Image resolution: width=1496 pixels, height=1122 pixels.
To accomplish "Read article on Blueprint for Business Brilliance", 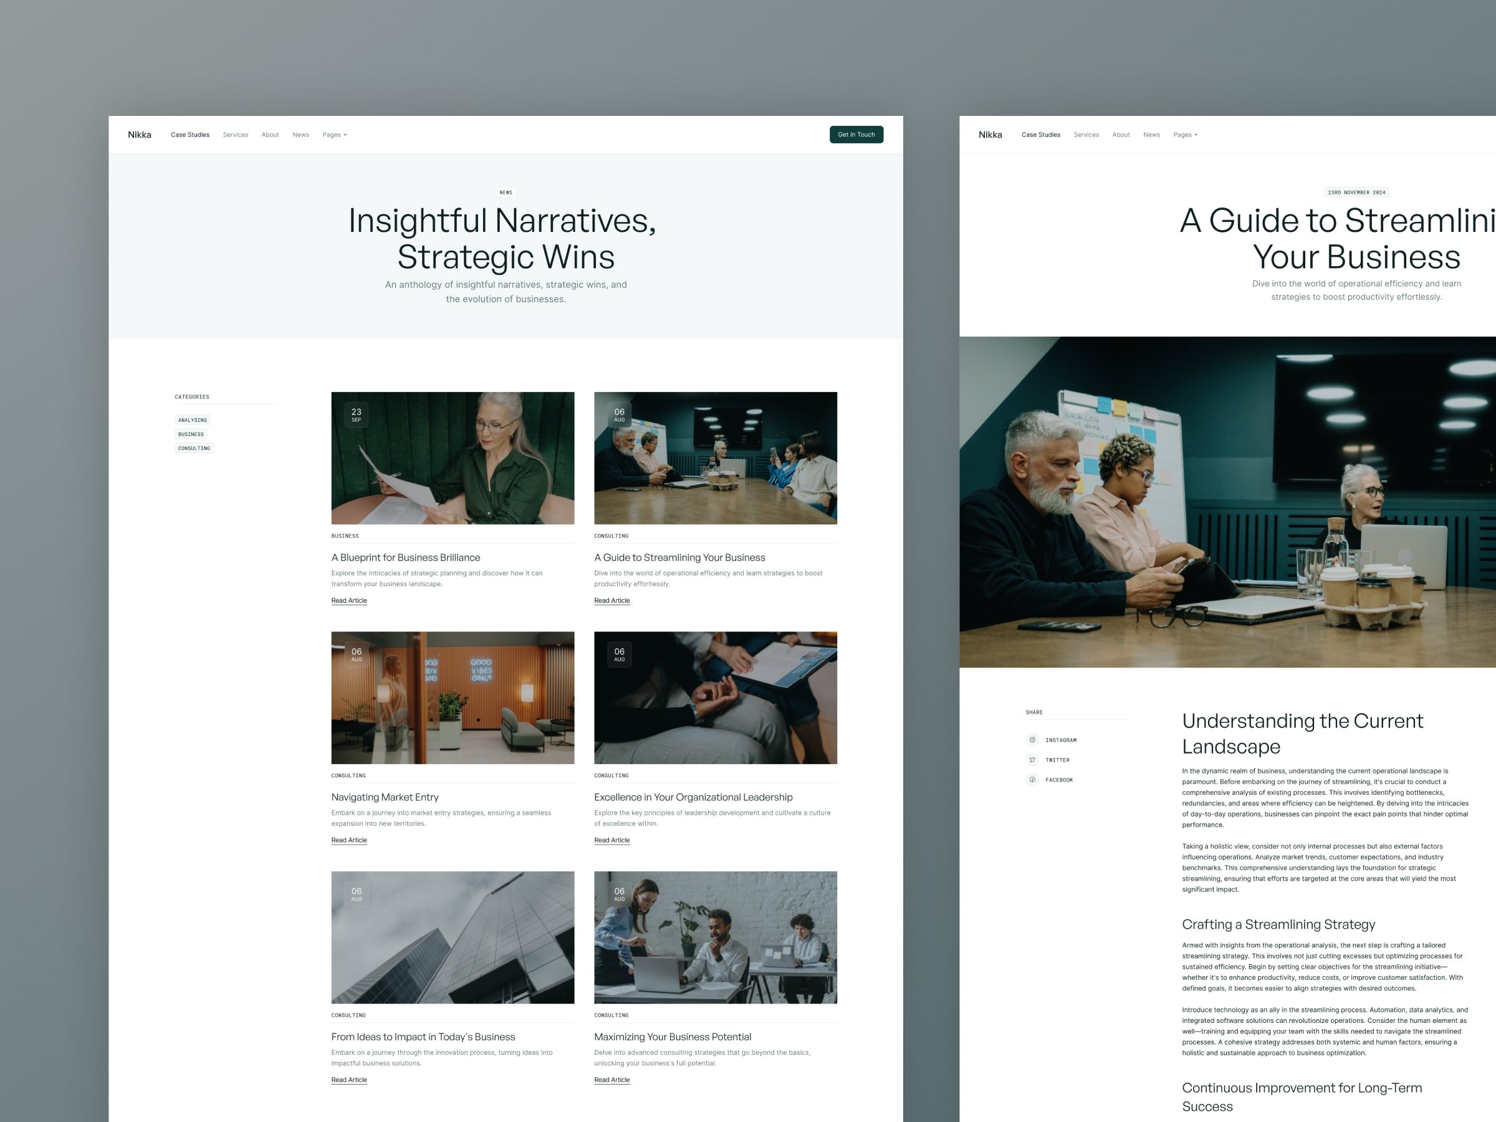I will pyautogui.click(x=348, y=600).
